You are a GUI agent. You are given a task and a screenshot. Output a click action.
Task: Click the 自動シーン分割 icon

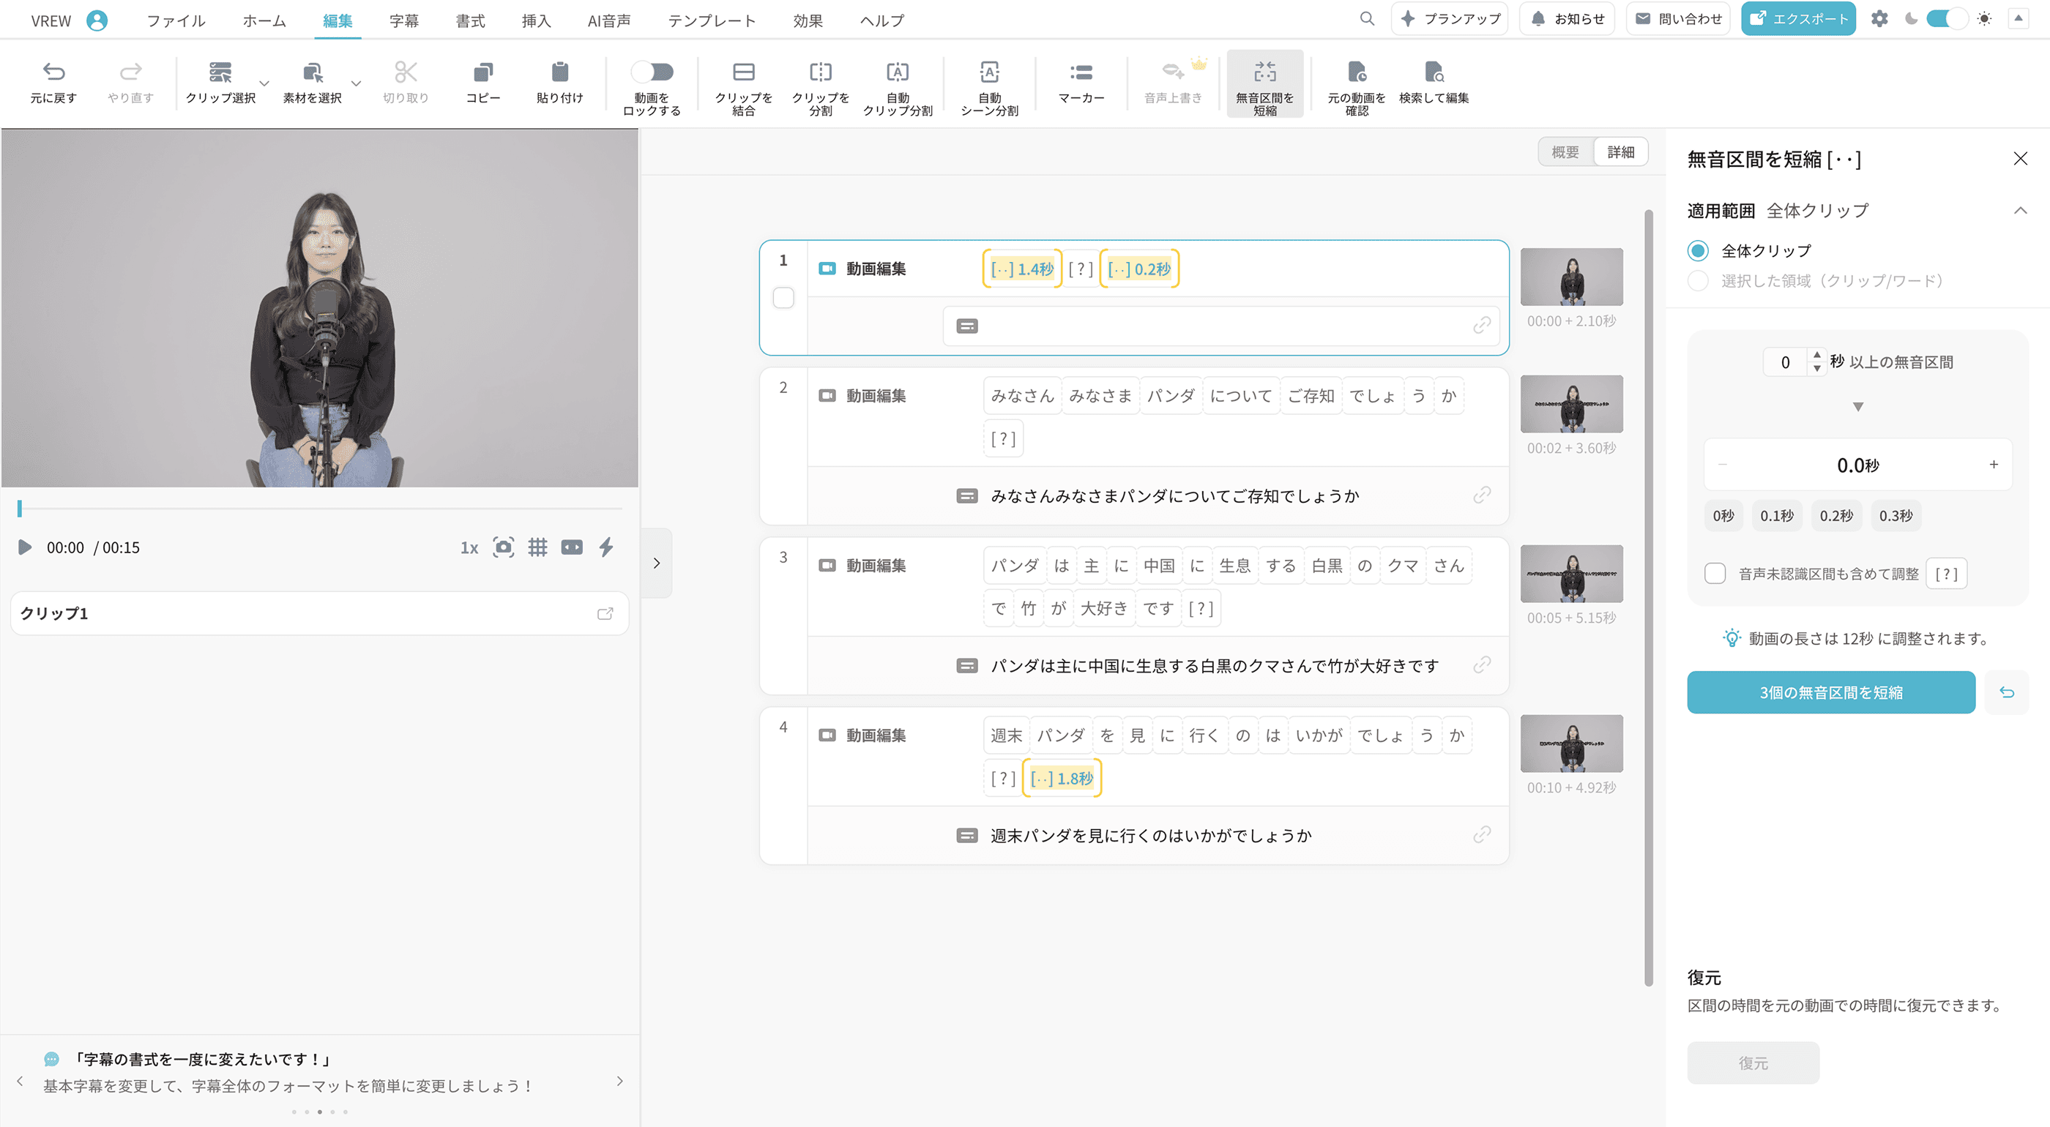coord(989,73)
